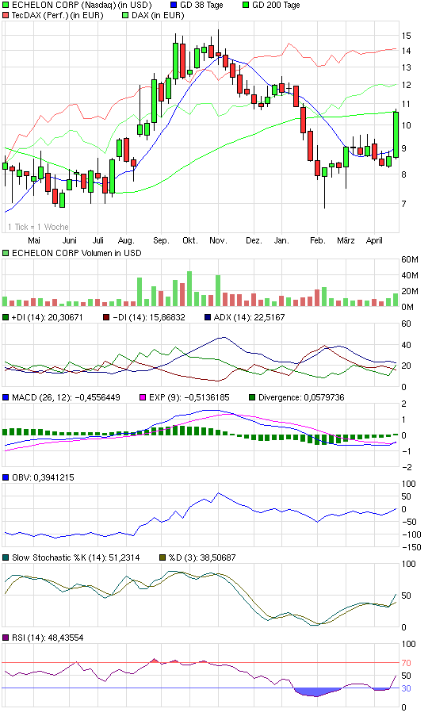Click the +DI (14): 20,30671 indicator label
This screenshot has width=432, height=724.
point(47,317)
